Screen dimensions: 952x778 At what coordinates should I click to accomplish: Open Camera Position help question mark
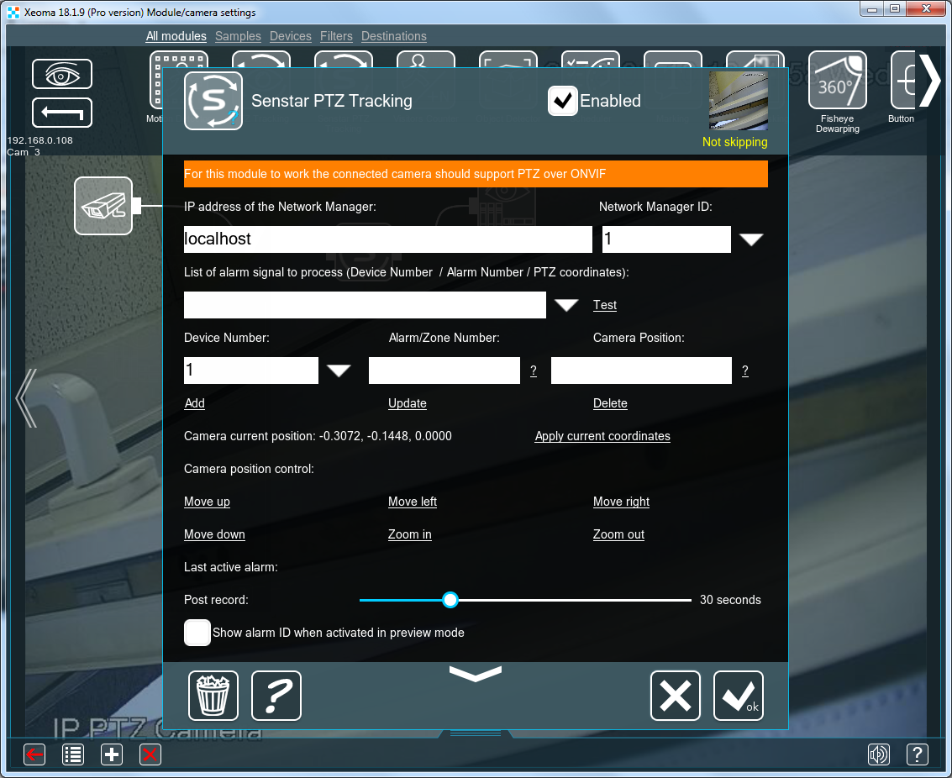pyautogui.click(x=745, y=371)
